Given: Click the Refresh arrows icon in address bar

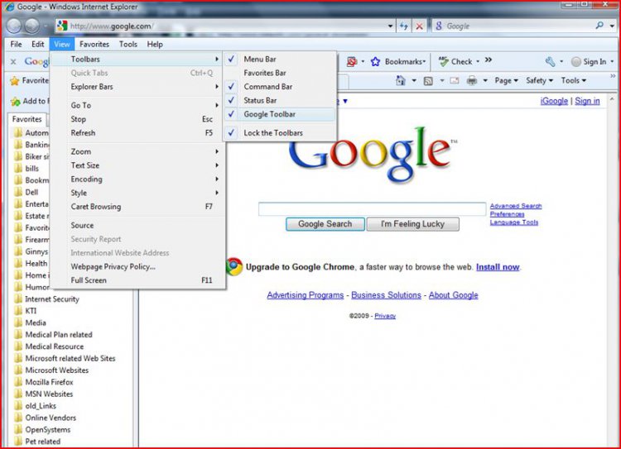Looking at the screenshot, I should 403,26.
